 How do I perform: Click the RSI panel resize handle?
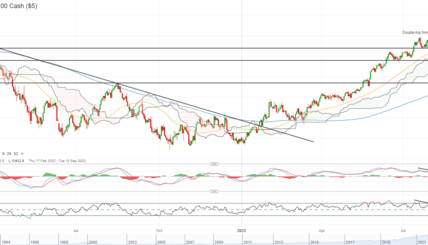215,191
